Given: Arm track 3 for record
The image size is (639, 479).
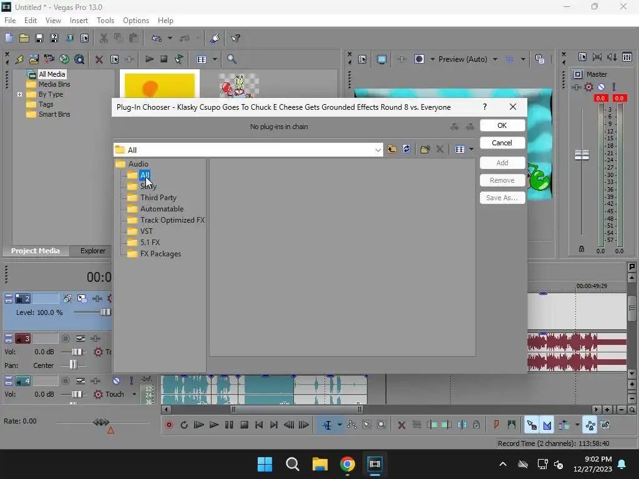Looking at the screenshot, I should pos(65,339).
